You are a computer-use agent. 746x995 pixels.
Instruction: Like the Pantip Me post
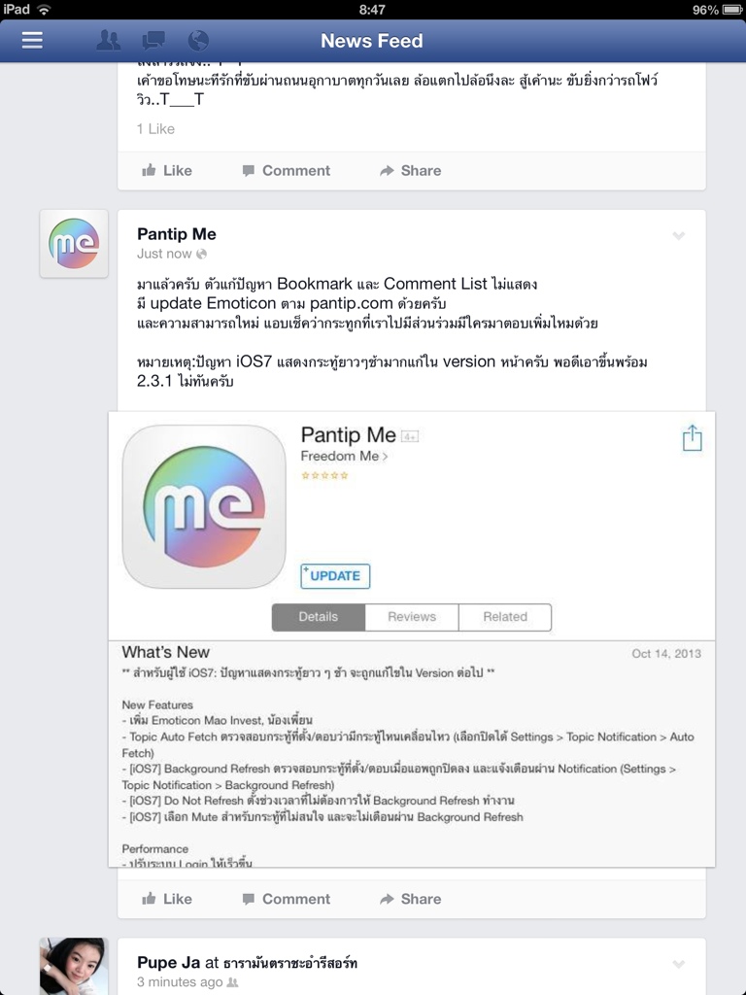(167, 899)
